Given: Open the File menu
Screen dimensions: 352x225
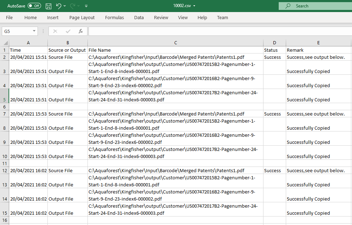Looking at the screenshot, I should coord(9,17).
